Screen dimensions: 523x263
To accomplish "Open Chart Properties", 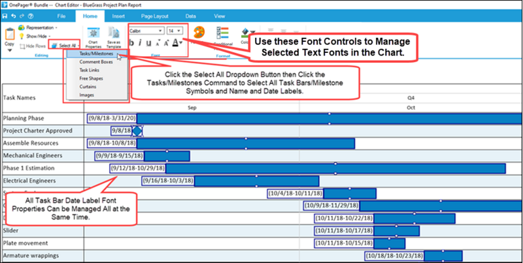I will pos(93,38).
